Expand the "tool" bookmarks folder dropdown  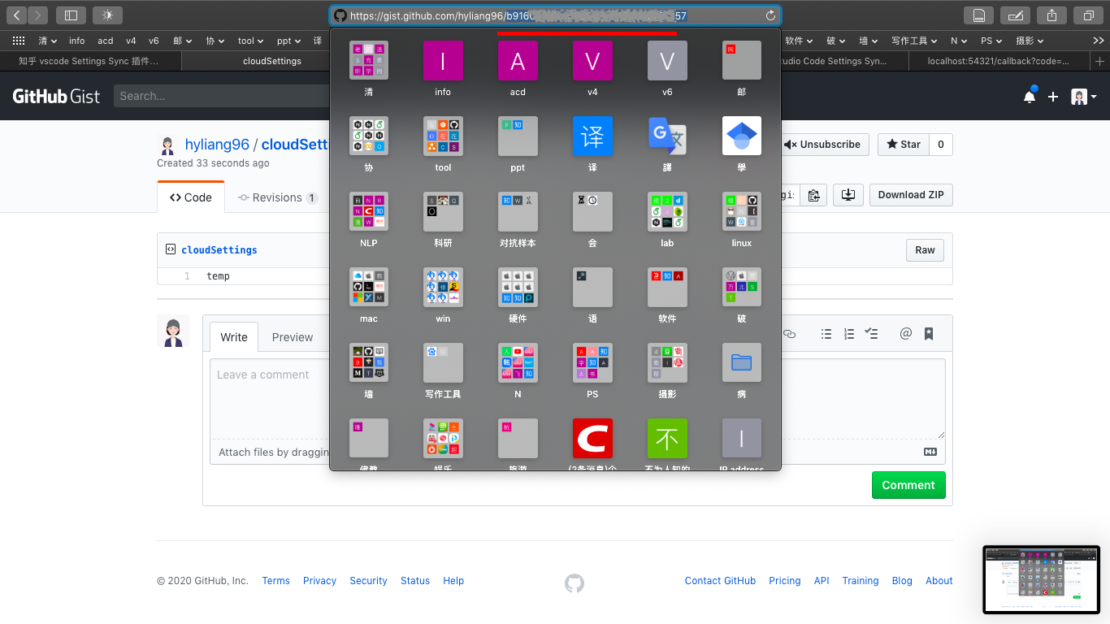(250, 41)
